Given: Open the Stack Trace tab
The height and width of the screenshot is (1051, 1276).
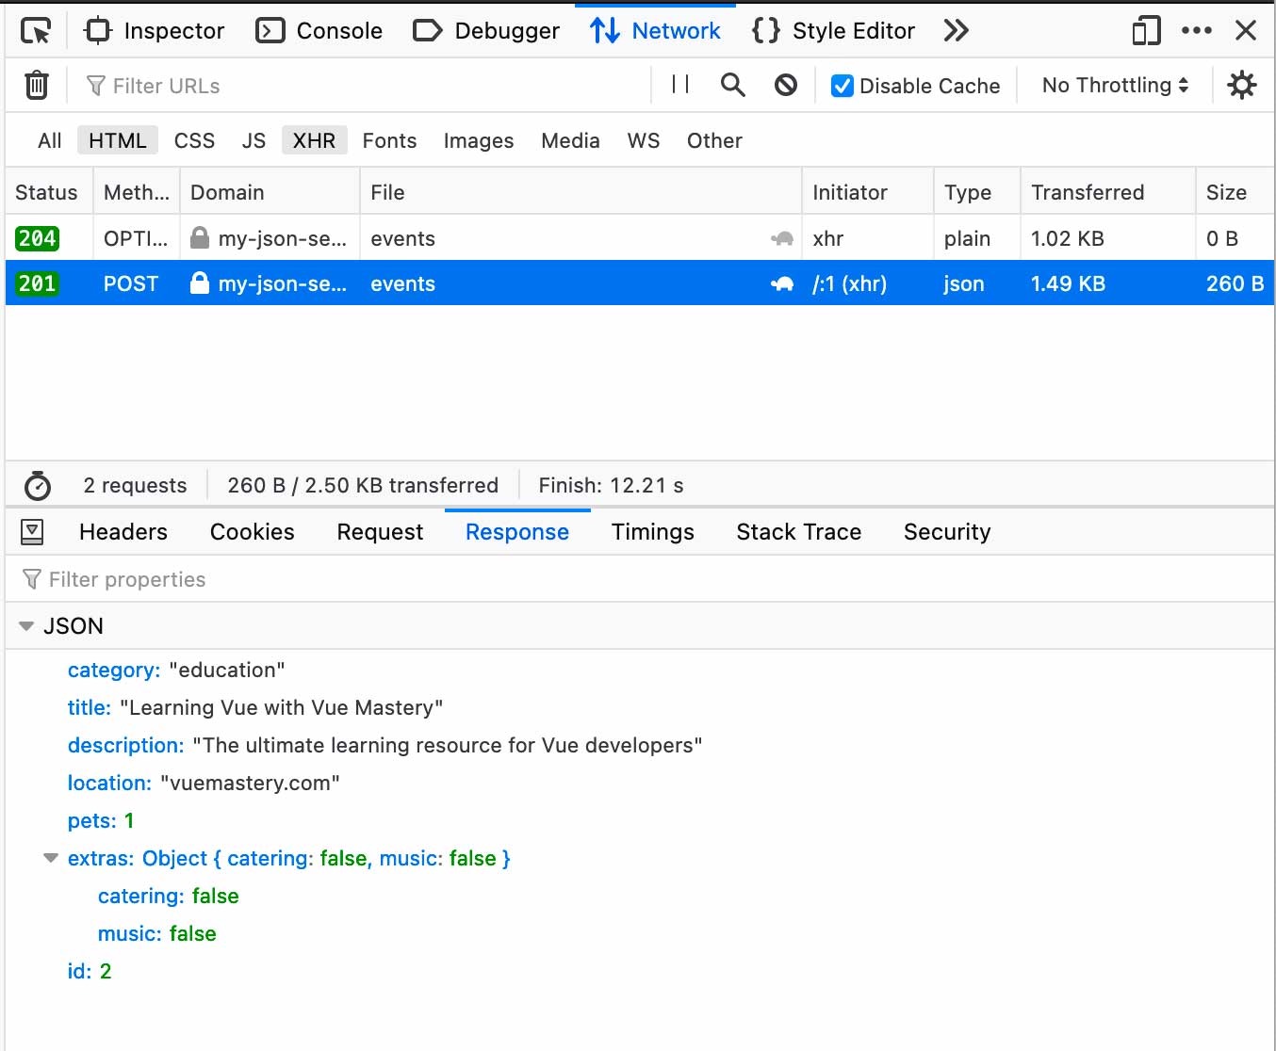Looking at the screenshot, I should click(799, 532).
